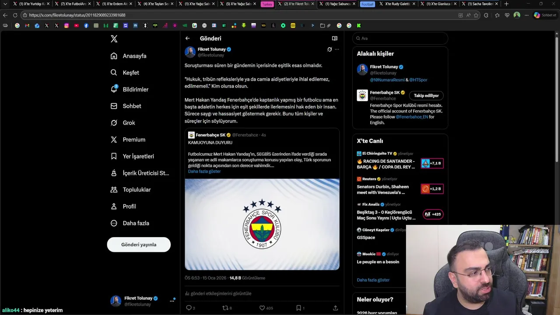Open Sohbet messages from sidebar
Viewport: 560px width, 315px height.
point(126,106)
